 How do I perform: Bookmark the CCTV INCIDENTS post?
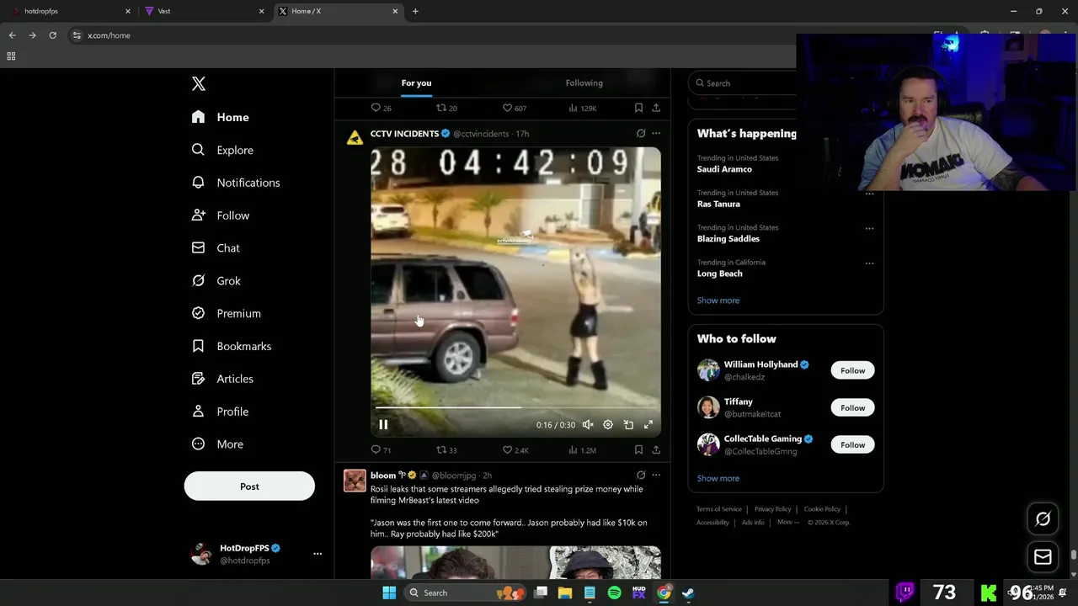(x=638, y=450)
